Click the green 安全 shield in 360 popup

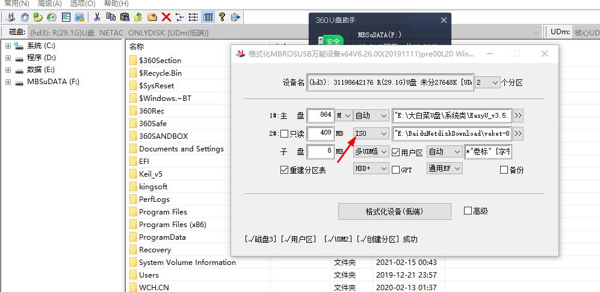332,41
